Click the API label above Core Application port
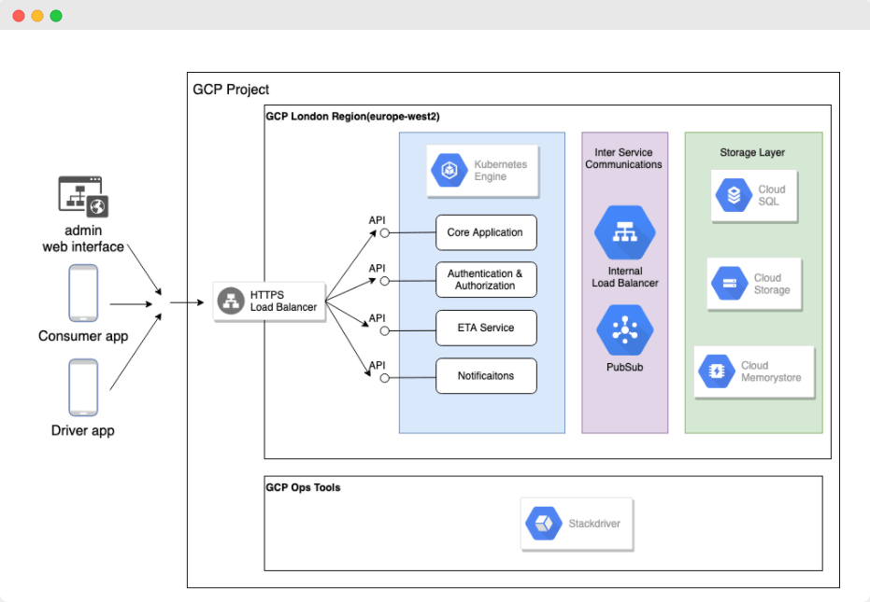 coord(377,220)
